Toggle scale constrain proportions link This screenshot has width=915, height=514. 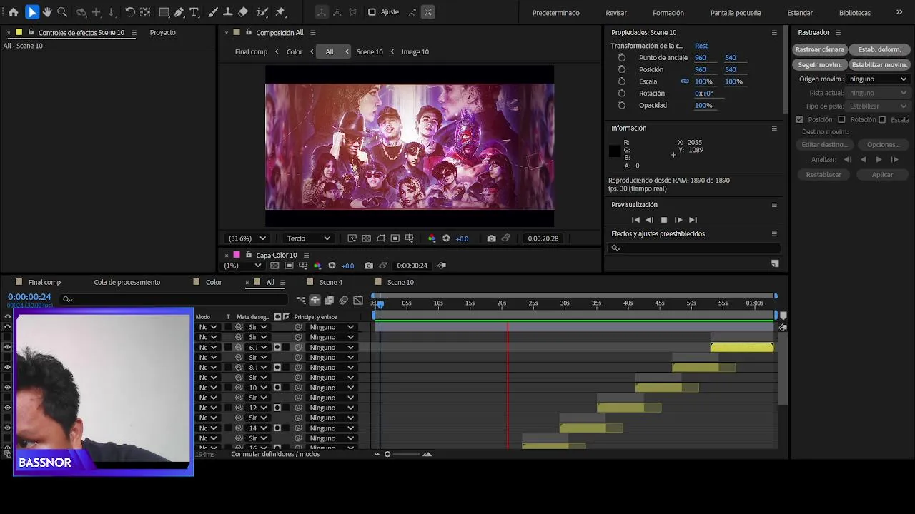click(x=685, y=81)
